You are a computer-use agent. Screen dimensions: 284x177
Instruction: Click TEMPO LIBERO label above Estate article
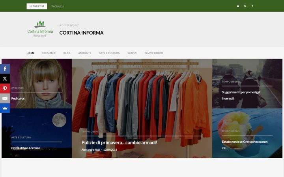[231, 131]
